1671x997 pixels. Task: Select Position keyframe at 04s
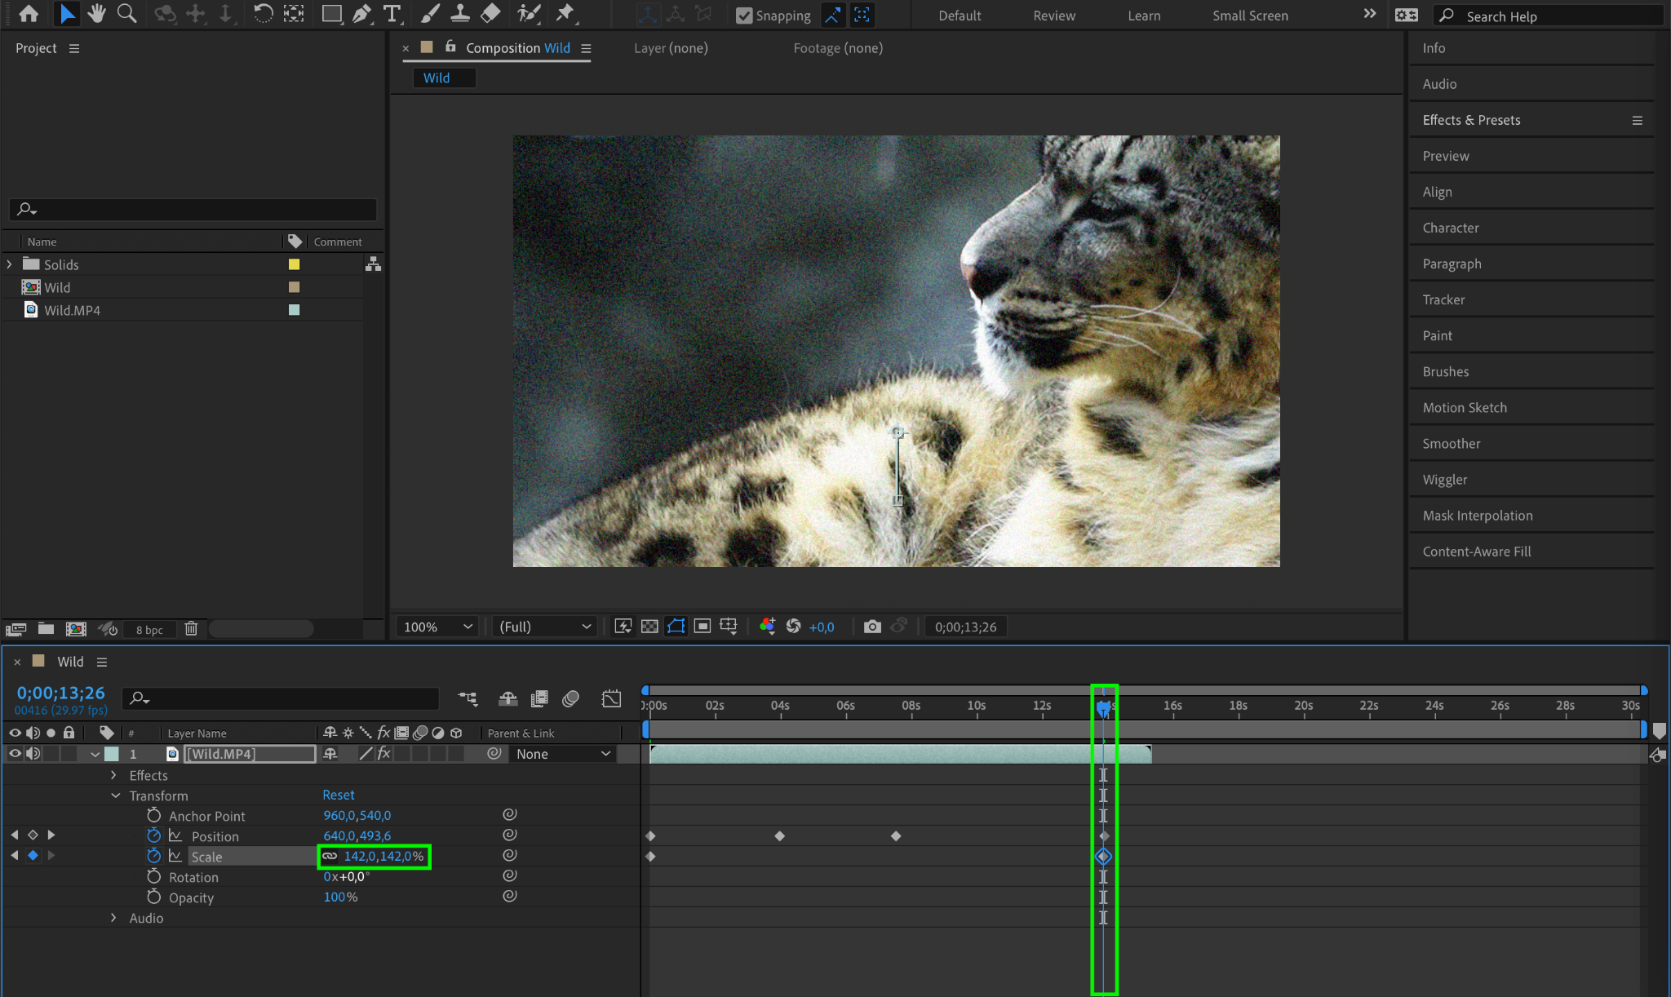[779, 836]
